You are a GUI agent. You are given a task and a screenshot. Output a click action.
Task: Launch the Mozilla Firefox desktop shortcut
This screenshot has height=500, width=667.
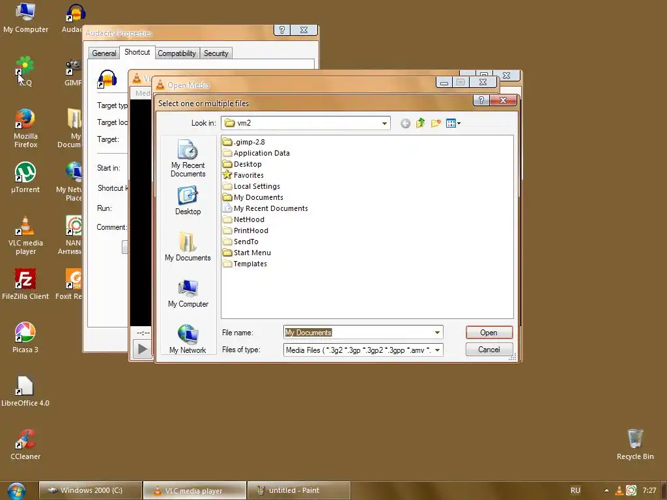[25, 128]
